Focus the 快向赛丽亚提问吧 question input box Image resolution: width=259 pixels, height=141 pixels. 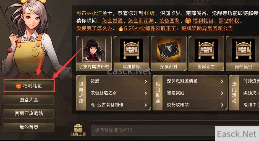point(153,130)
